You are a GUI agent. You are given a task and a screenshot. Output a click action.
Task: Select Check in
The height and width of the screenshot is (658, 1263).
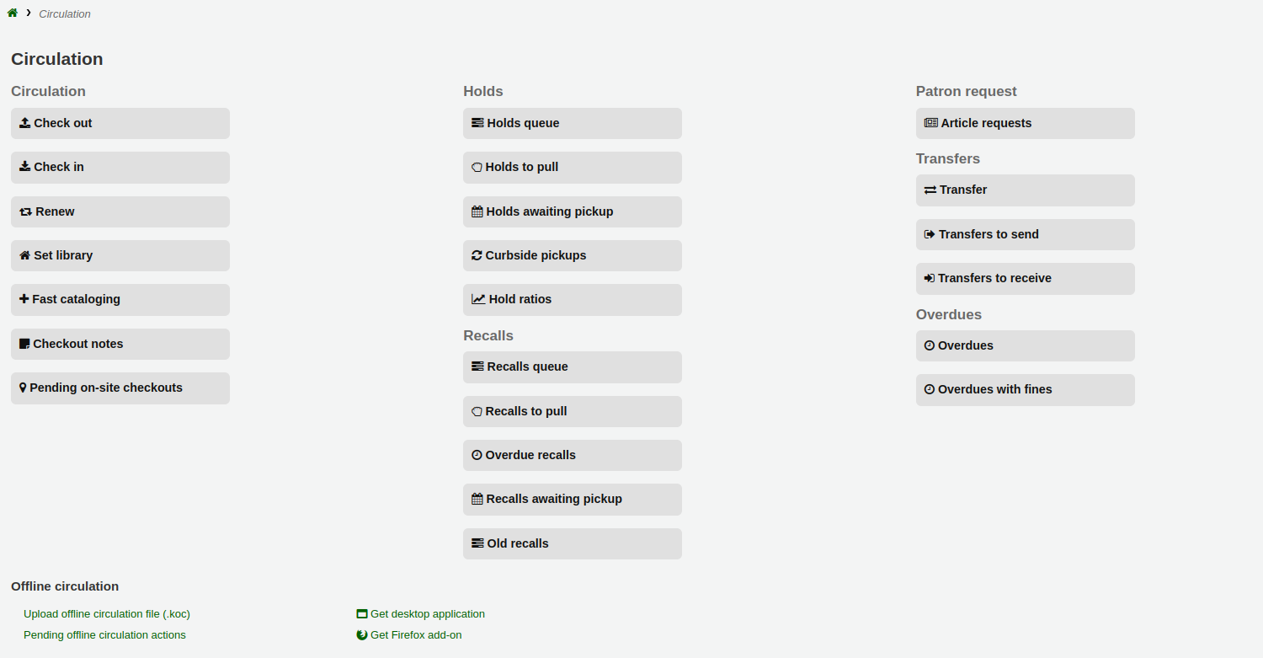pyautogui.click(x=120, y=167)
